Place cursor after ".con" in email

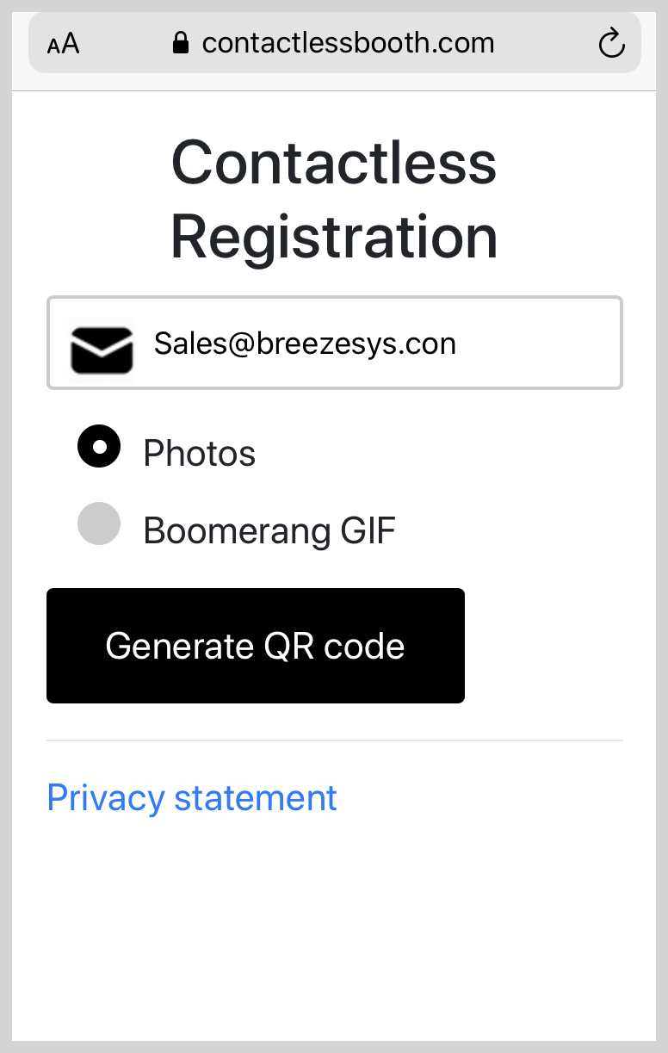point(458,344)
